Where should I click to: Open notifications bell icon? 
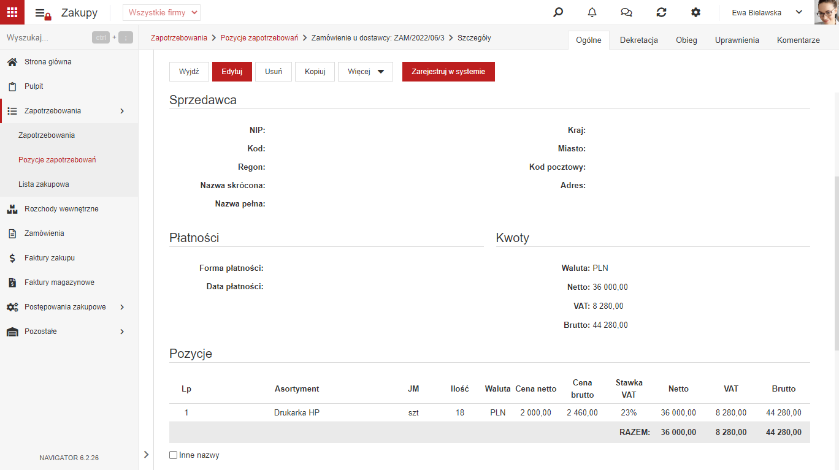pyautogui.click(x=592, y=12)
